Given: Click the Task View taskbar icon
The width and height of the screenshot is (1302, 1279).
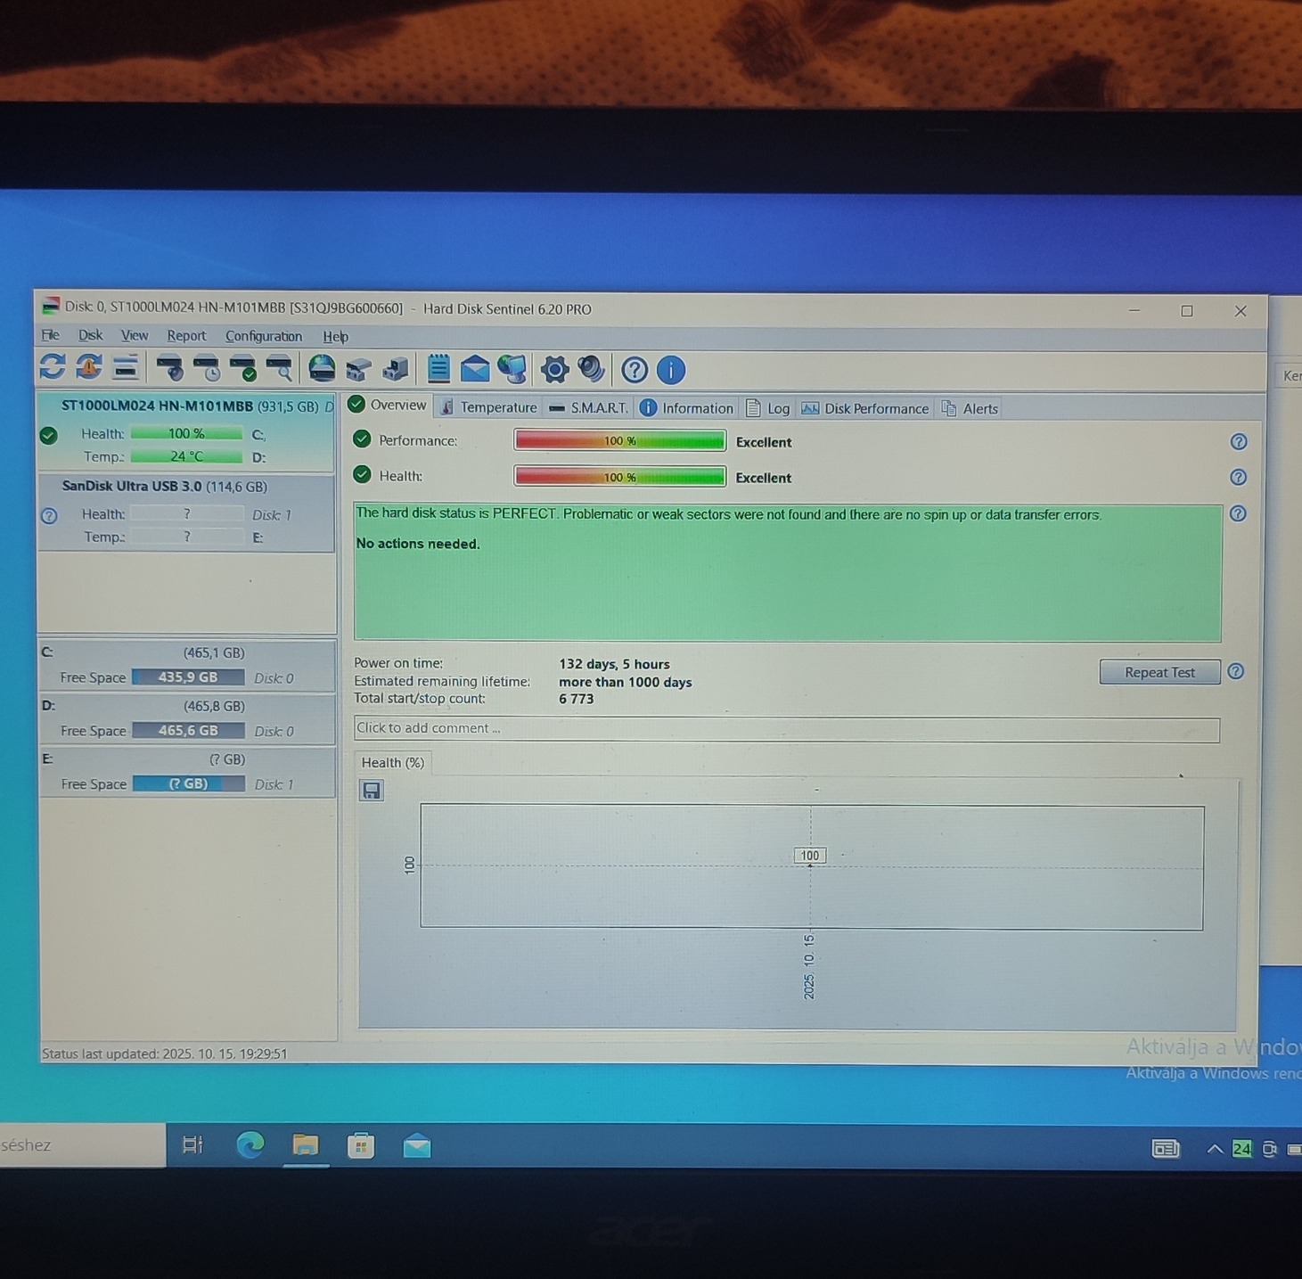Looking at the screenshot, I should coord(192,1144).
